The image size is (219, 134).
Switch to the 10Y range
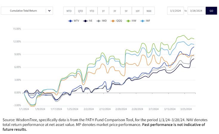[x=138, y=11]
